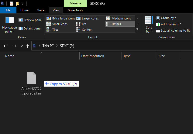Open the Group by dropdown
The image size is (193, 134).
click(166, 18)
